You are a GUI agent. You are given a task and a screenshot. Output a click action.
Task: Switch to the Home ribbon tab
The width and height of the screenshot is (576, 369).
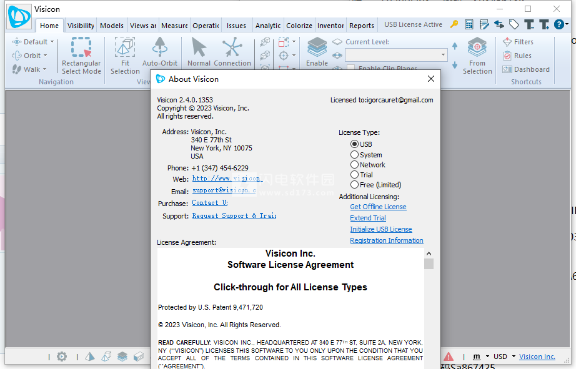(49, 26)
